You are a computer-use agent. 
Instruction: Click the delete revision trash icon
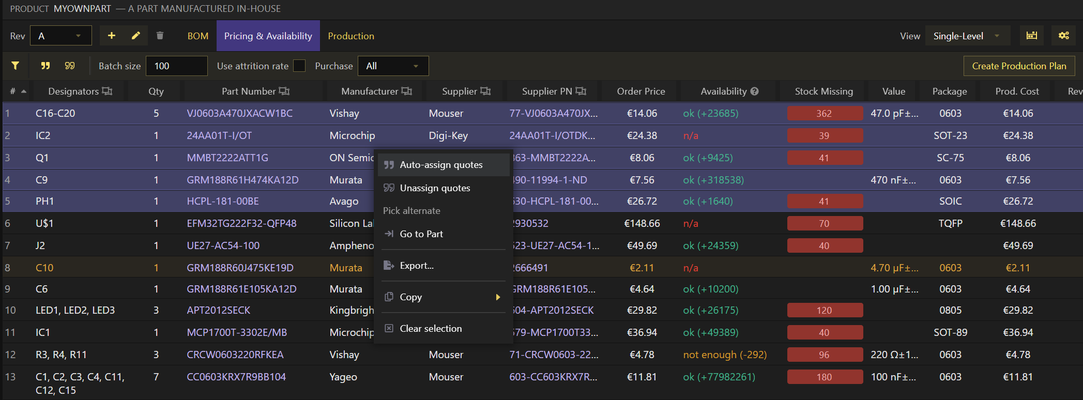[160, 36]
